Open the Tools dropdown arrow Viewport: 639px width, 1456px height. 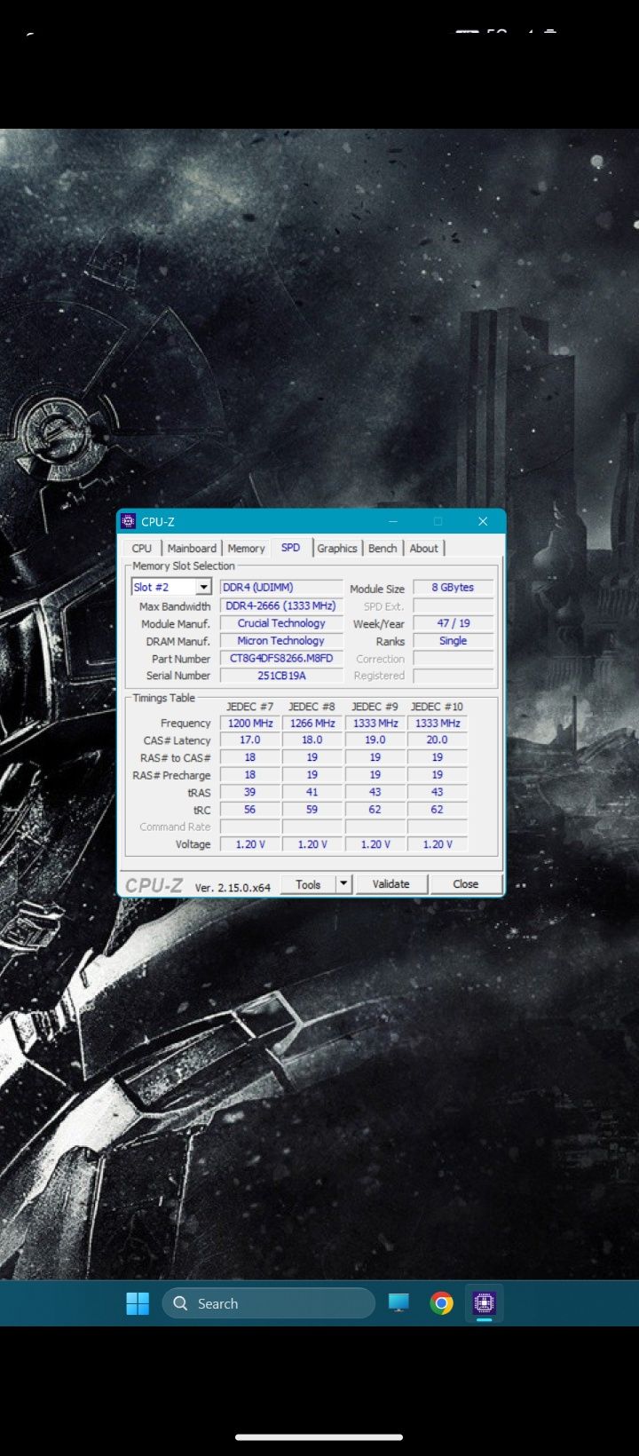(x=343, y=884)
